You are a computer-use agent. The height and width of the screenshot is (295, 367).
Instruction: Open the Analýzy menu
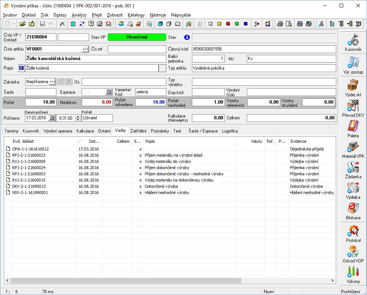tap(79, 15)
